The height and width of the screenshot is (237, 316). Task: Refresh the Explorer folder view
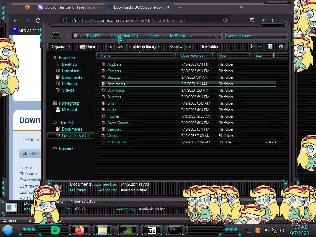pos(217,36)
